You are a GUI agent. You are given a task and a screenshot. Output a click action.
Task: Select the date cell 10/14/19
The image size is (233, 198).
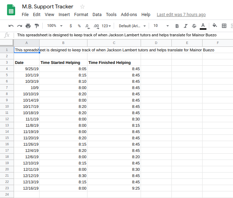coord(27,100)
